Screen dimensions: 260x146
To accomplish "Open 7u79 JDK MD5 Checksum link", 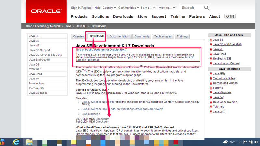I will 102,119.
